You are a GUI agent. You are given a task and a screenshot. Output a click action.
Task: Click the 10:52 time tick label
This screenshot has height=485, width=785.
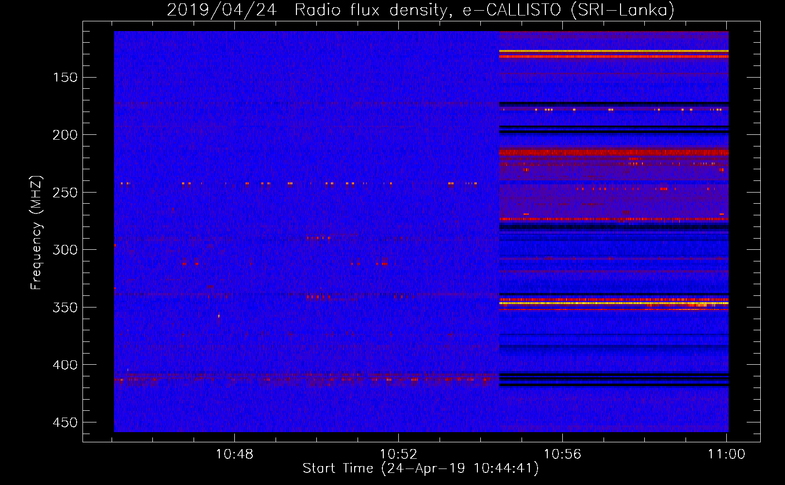point(398,454)
